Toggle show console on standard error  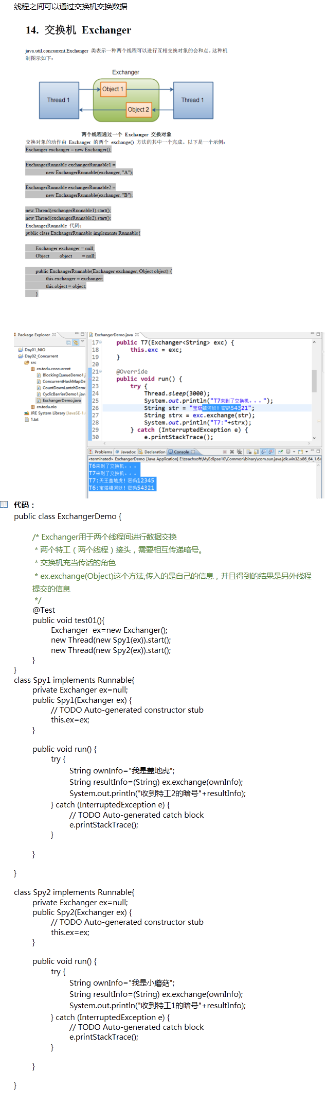(271, 452)
